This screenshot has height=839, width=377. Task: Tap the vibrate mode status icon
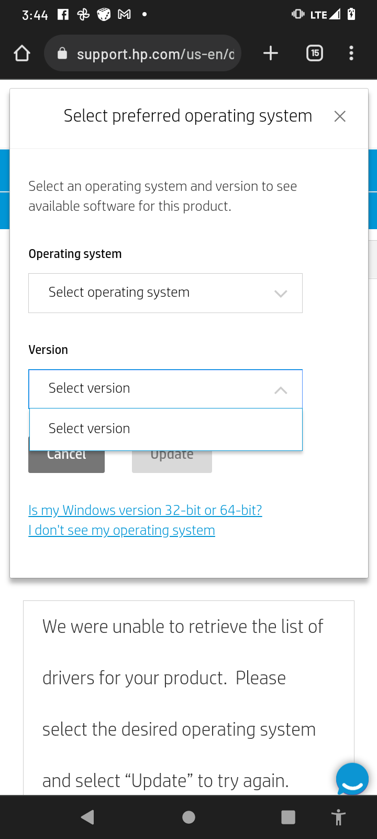(298, 14)
